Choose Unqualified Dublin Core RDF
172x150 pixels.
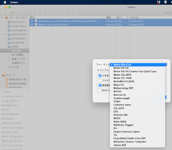(x=137, y=138)
